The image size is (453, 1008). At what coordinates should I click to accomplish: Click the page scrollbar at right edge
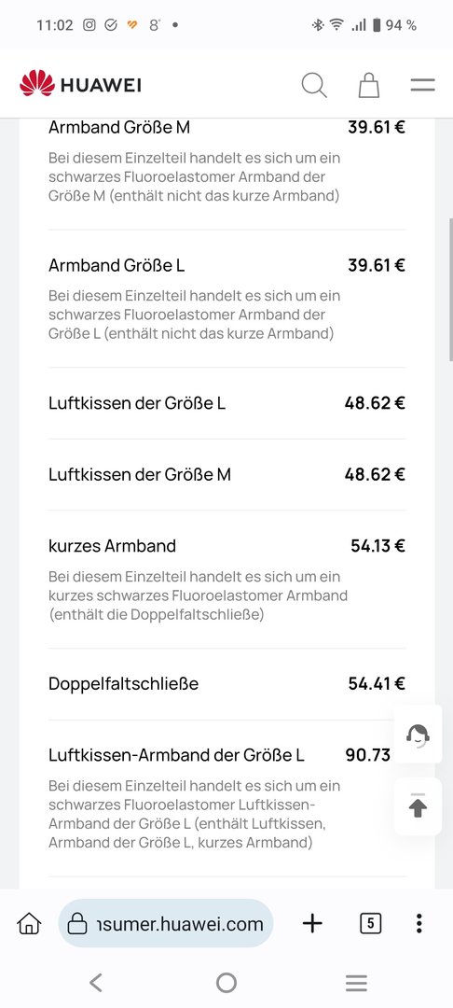(450, 289)
